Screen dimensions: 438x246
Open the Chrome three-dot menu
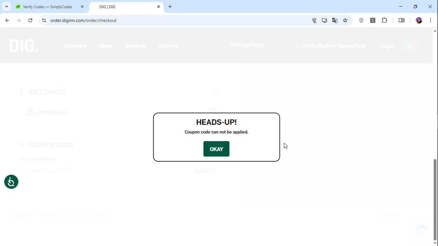[x=431, y=20]
